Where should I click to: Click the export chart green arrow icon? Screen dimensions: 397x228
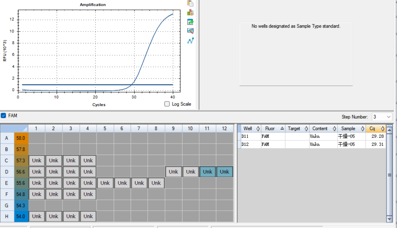click(190, 22)
